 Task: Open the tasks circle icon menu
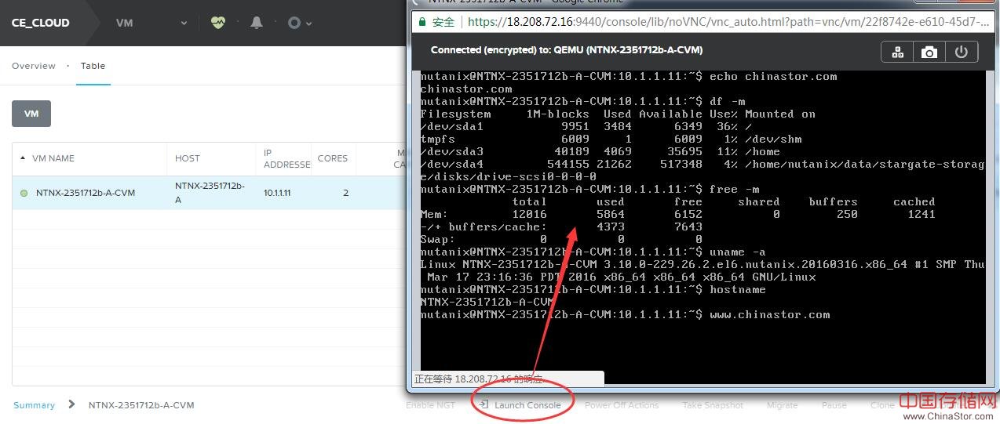295,23
